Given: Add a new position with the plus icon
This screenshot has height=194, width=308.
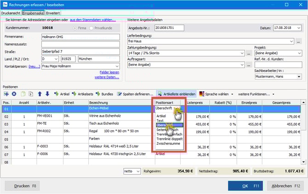Looking at the screenshot, I should coord(6,94).
